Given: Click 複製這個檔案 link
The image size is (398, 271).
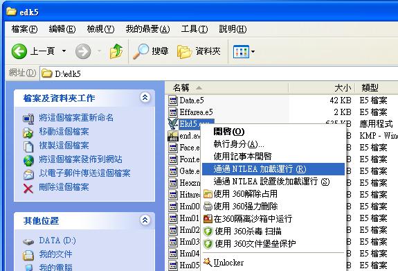Looking at the screenshot, I should click(x=64, y=146).
